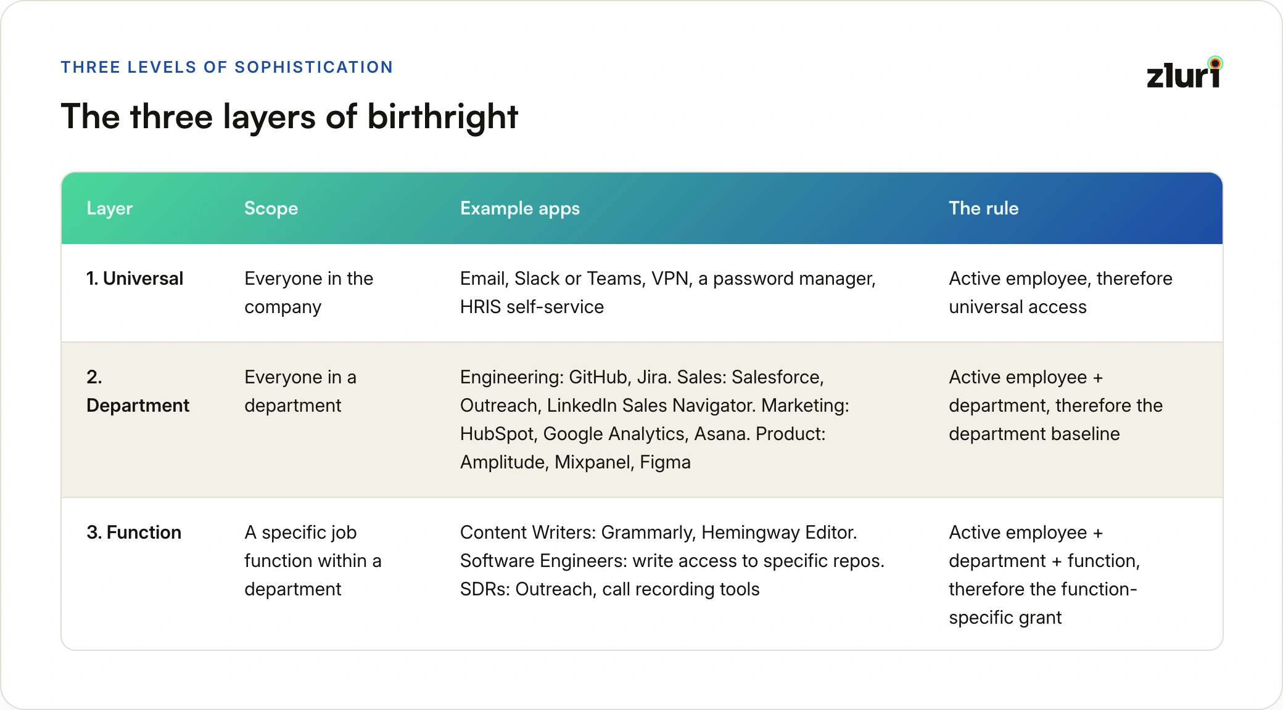The width and height of the screenshot is (1283, 710).
Task: Select the 'therefore the function-specific grant' rule cell
Action: point(1044,575)
